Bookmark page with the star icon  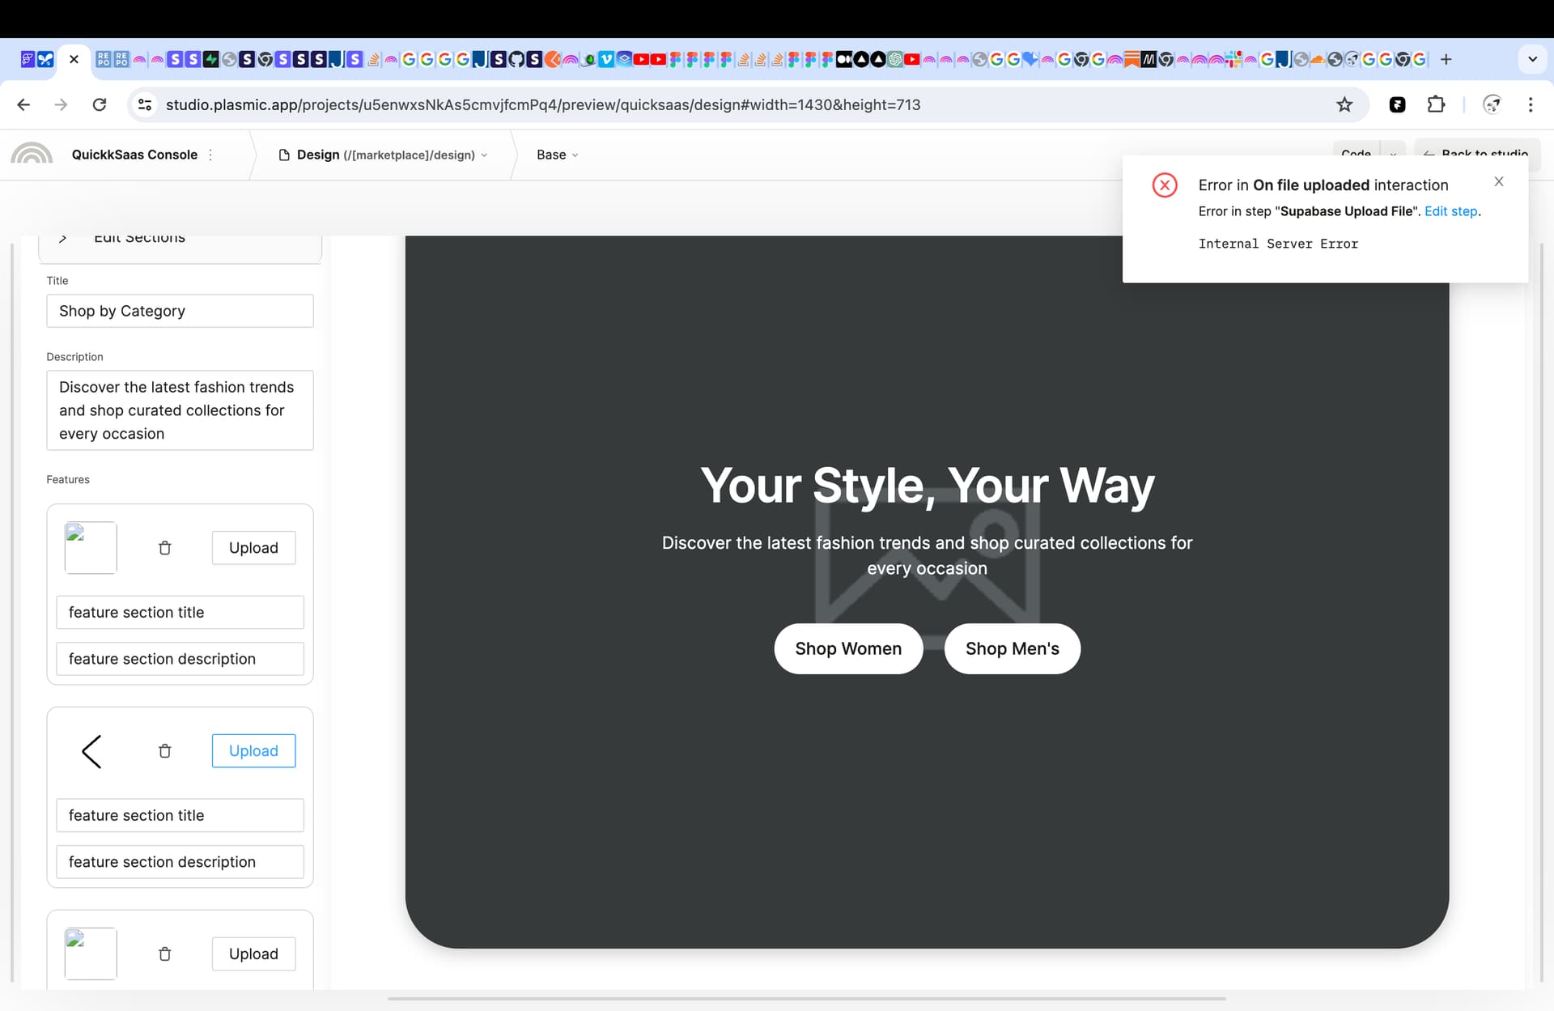click(1344, 104)
